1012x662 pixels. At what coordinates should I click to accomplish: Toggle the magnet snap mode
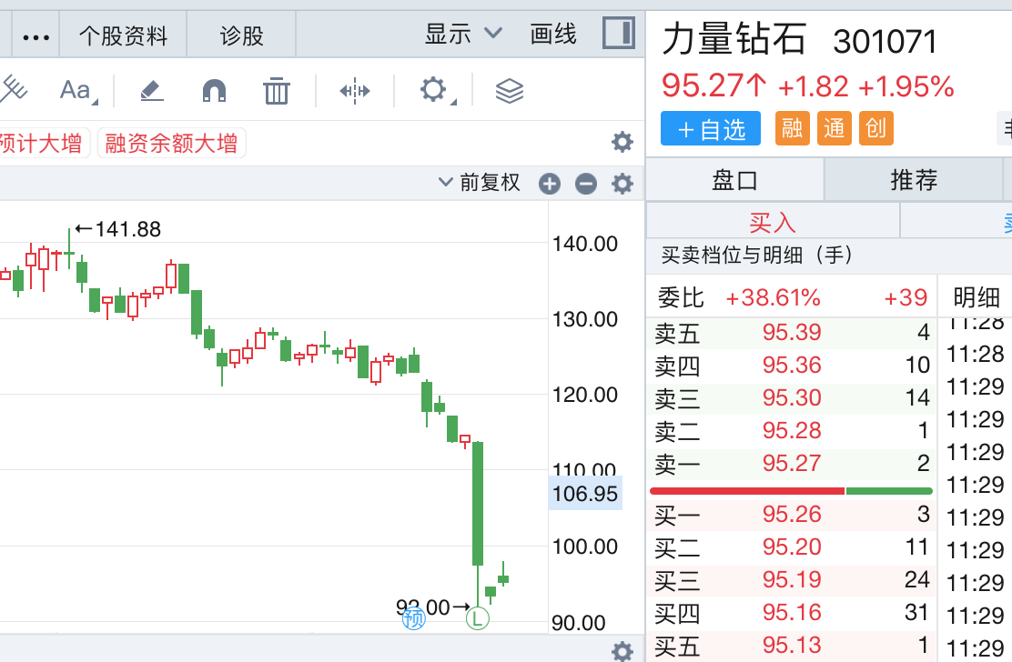tap(214, 90)
